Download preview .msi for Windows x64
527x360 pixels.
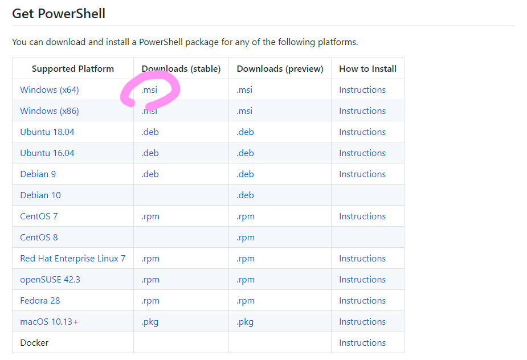[x=244, y=90]
